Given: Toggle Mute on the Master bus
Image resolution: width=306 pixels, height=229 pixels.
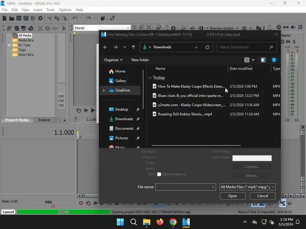Looking at the screenshot, I should [x=288, y=42].
